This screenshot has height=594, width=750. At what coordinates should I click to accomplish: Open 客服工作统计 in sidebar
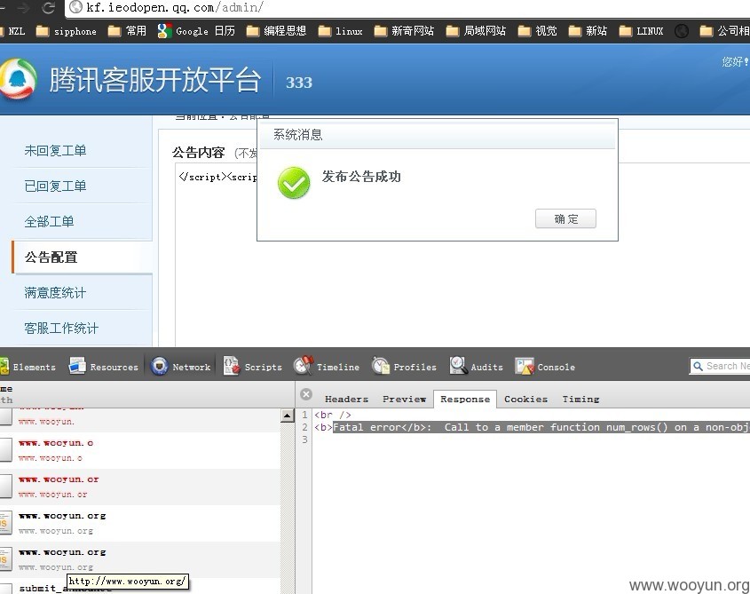(61, 328)
